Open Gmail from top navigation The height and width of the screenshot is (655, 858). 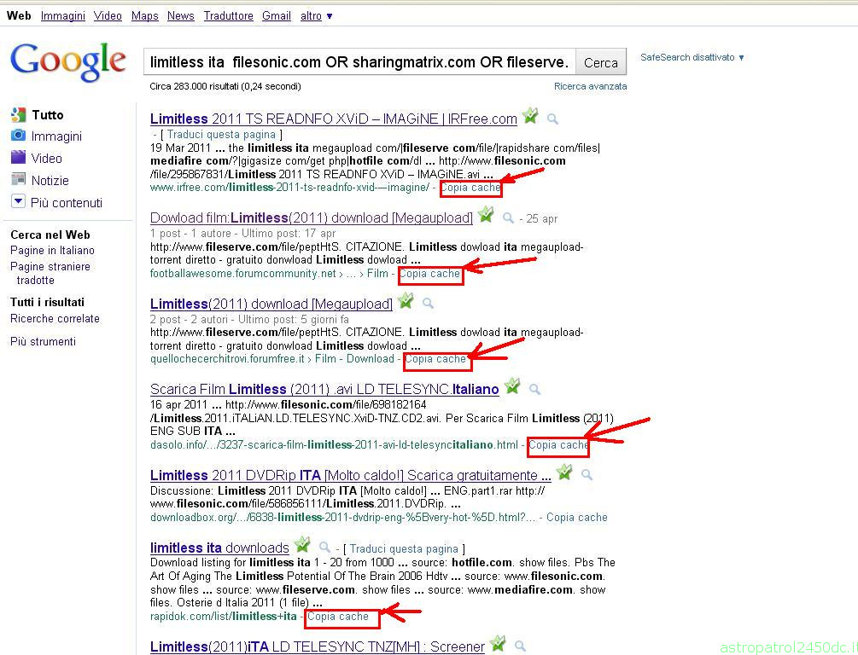pyautogui.click(x=277, y=16)
